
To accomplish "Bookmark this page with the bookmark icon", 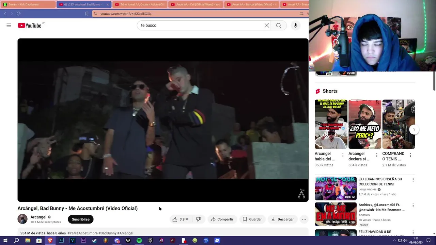I will point(87,14).
